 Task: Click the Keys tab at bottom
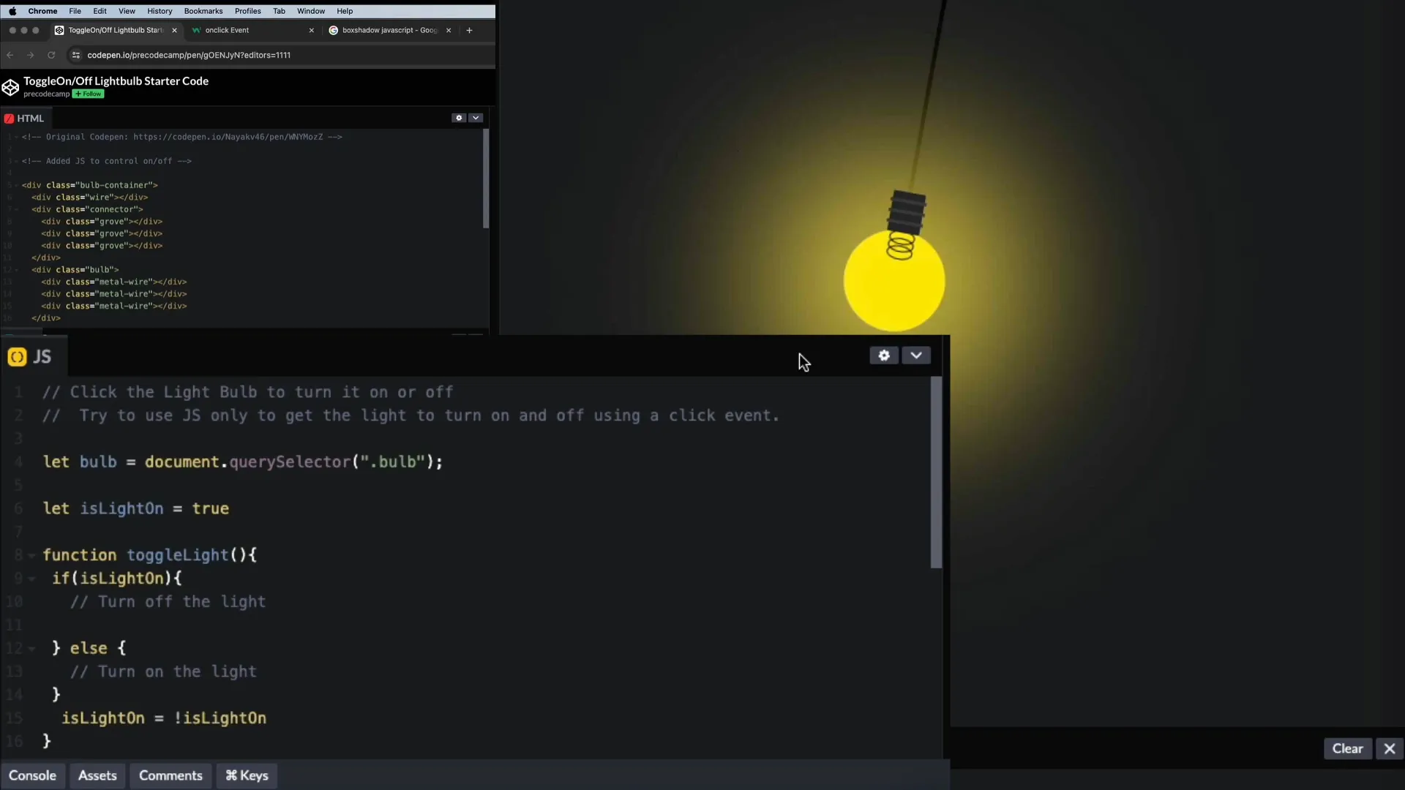coord(247,775)
